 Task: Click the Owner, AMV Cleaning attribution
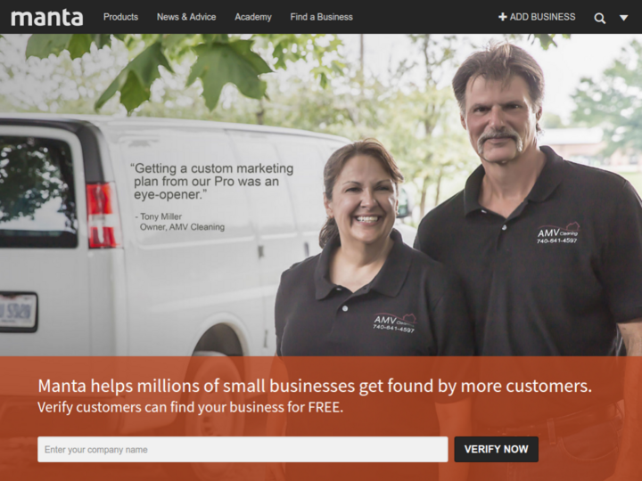(x=182, y=227)
